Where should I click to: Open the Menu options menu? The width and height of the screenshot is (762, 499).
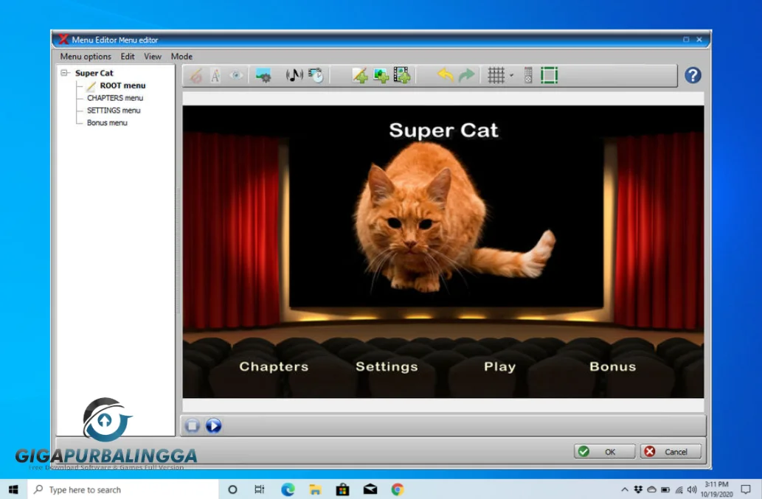tap(86, 56)
